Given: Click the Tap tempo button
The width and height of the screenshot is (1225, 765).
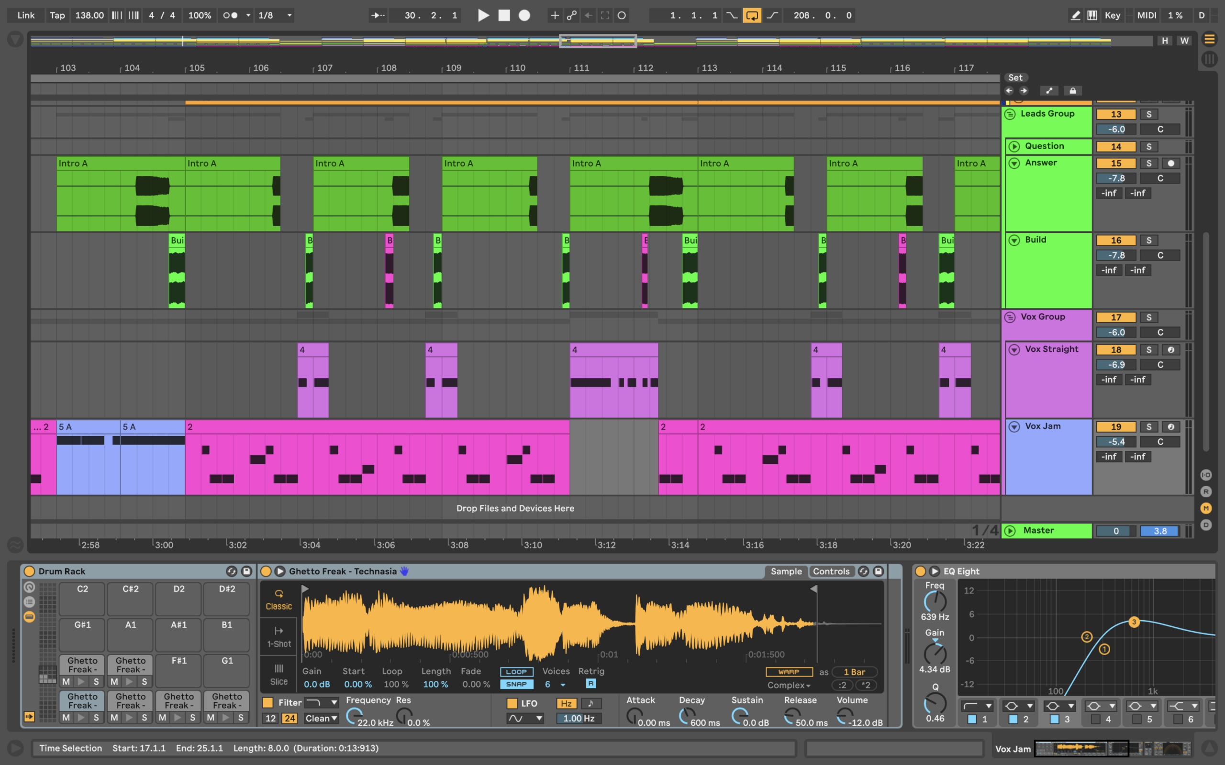Looking at the screenshot, I should (57, 15).
